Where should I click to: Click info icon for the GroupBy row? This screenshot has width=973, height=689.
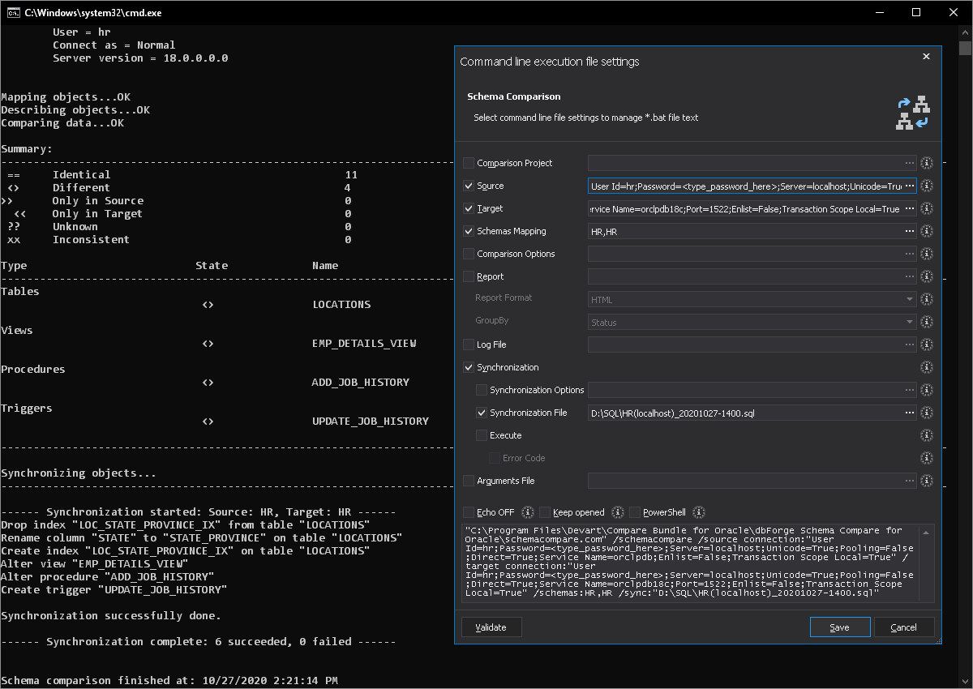tap(927, 322)
